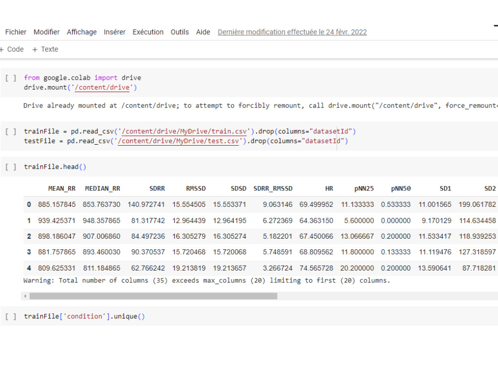The width and height of the screenshot is (498, 373).
Task: Click cell value 64.363150
Action: [x=316, y=221]
